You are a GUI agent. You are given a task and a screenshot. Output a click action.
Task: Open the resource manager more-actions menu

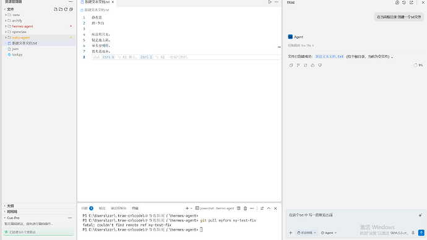71,2
